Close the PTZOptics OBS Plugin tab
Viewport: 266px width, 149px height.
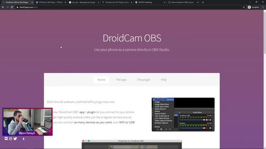(65, 2)
